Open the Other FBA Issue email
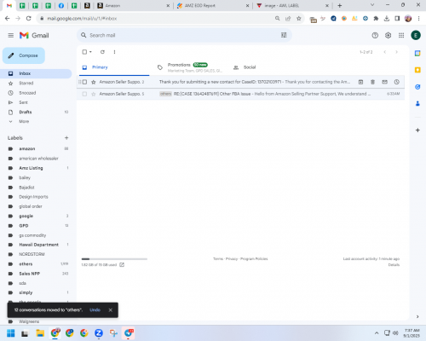 click(240, 94)
